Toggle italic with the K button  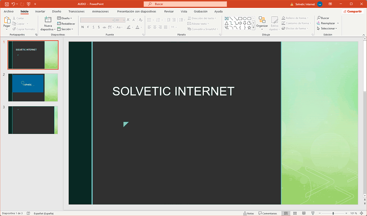[88, 27]
